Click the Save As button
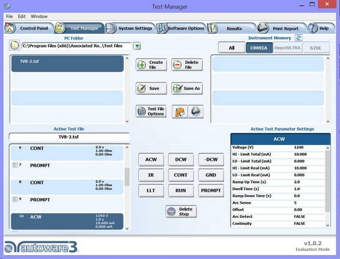 tap(187, 88)
